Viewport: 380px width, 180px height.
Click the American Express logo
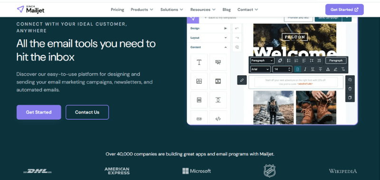tap(117, 171)
